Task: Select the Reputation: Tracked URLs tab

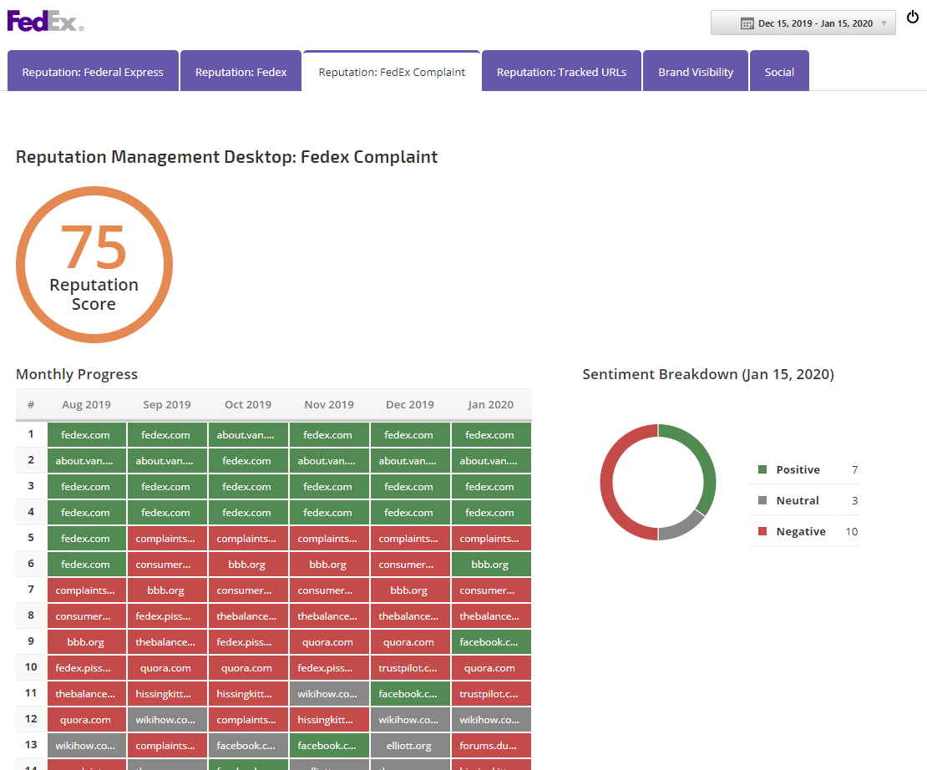Action: 561,72
